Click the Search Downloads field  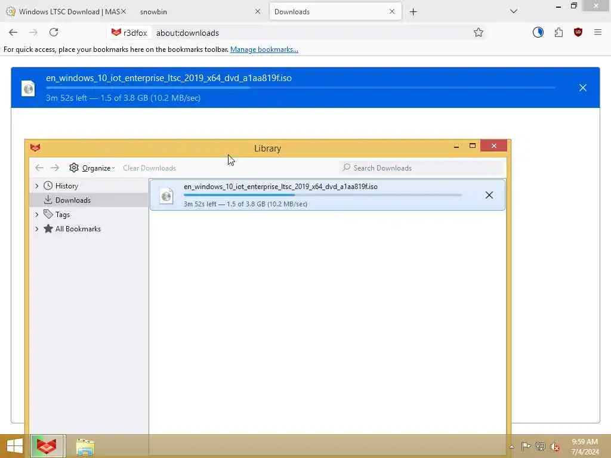click(422, 168)
